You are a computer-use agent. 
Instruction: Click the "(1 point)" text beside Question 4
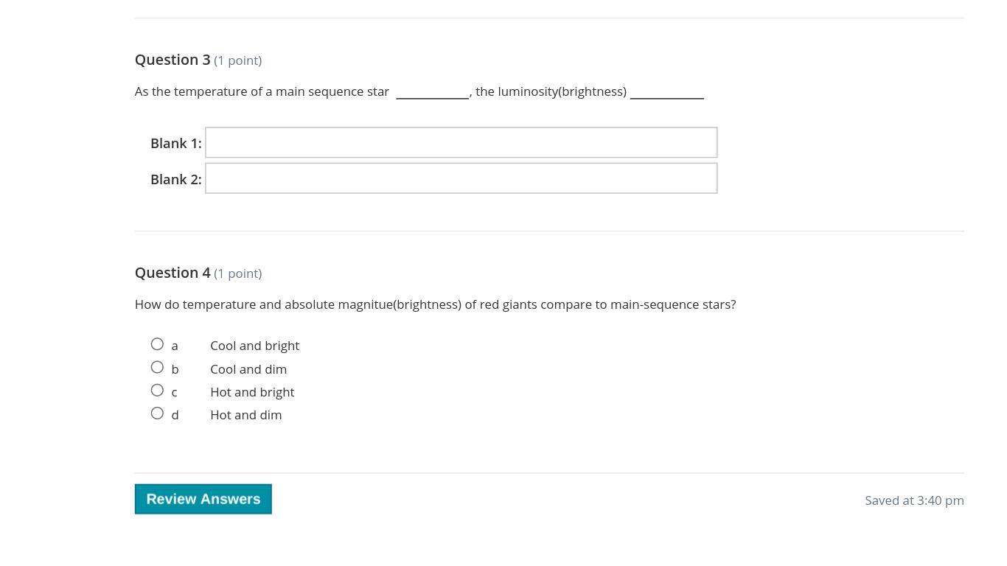[x=237, y=273]
